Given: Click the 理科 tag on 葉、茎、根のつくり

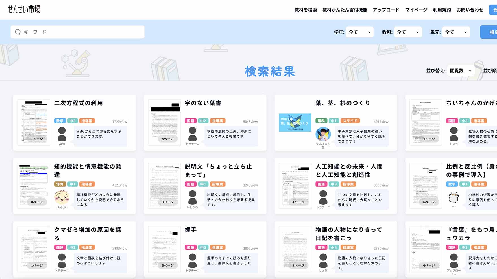Looking at the screenshot, I should pos(321,121).
